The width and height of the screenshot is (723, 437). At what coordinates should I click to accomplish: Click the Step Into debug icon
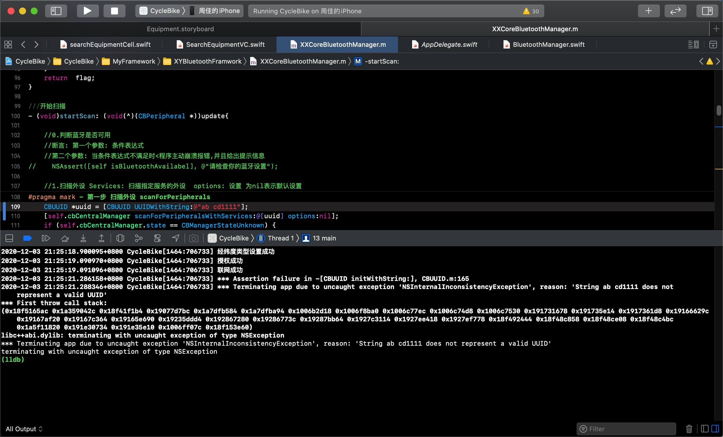click(x=83, y=238)
